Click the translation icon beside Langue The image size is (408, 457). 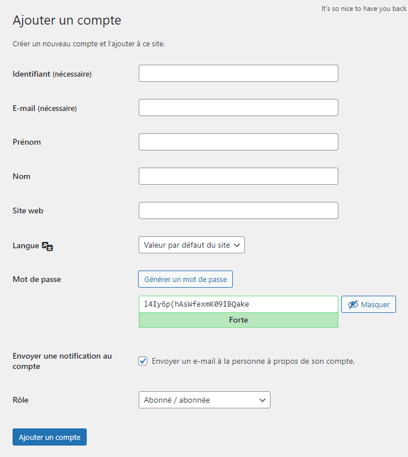tap(48, 246)
